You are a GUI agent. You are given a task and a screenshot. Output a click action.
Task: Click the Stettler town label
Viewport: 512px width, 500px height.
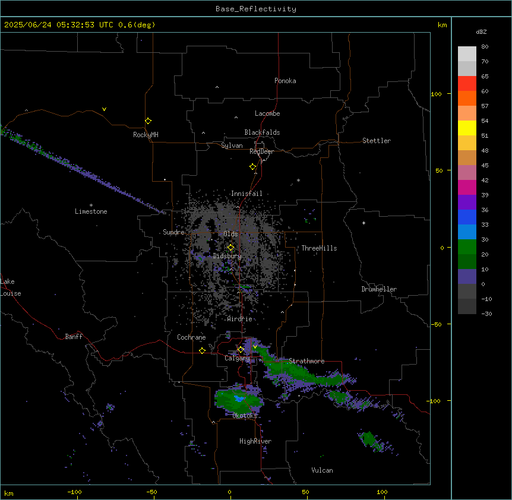377,141
